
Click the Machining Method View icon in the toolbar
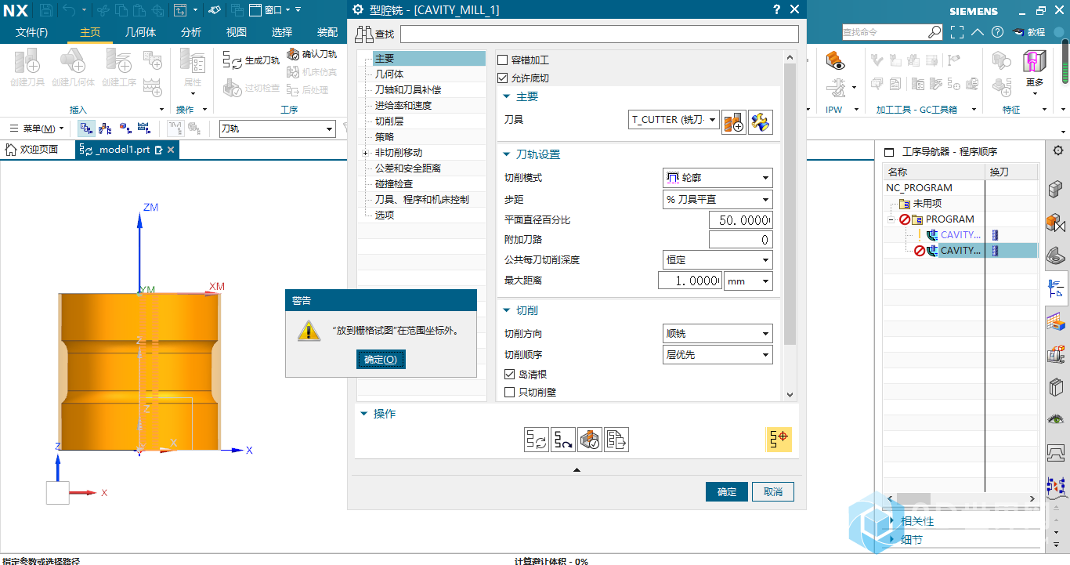[x=144, y=129]
